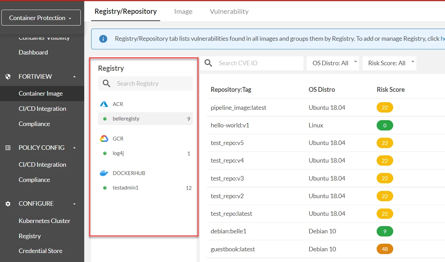Click the magnifier icon beside Search CVE ID
This screenshot has width=445, height=262.
208,63
